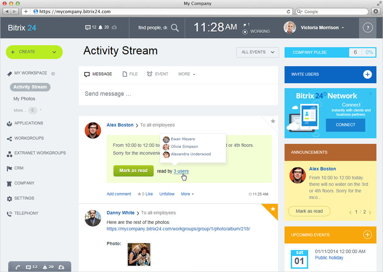
Task: Open the 3 users read-by link
Action: [x=181, y=171]
